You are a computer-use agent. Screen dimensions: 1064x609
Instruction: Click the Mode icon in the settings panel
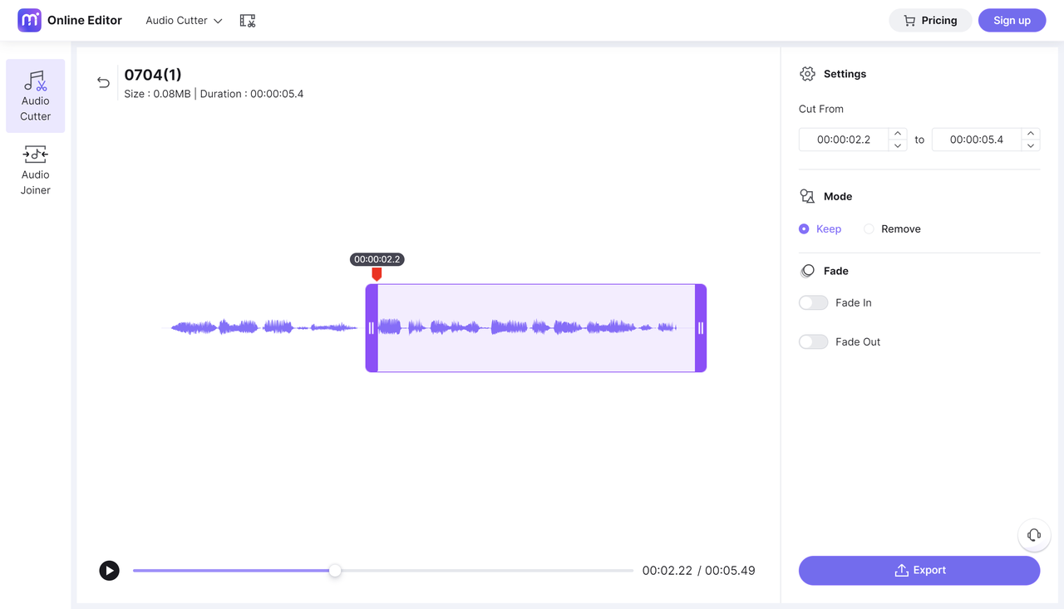point(806,196)
